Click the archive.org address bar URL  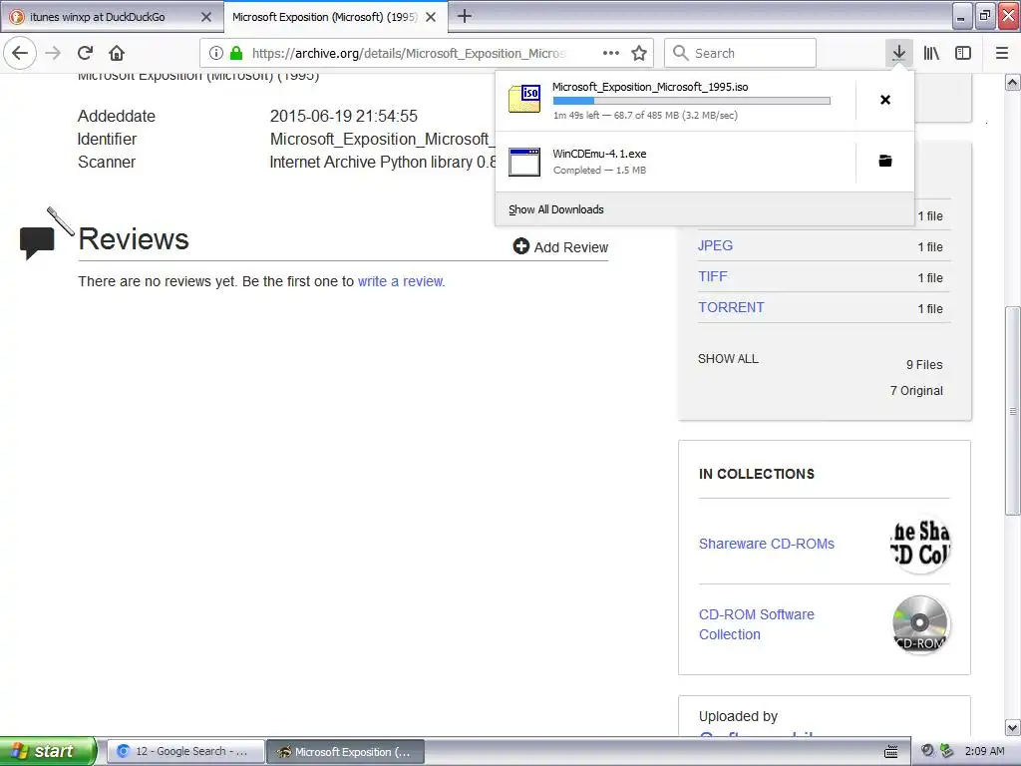coord(409,54)
